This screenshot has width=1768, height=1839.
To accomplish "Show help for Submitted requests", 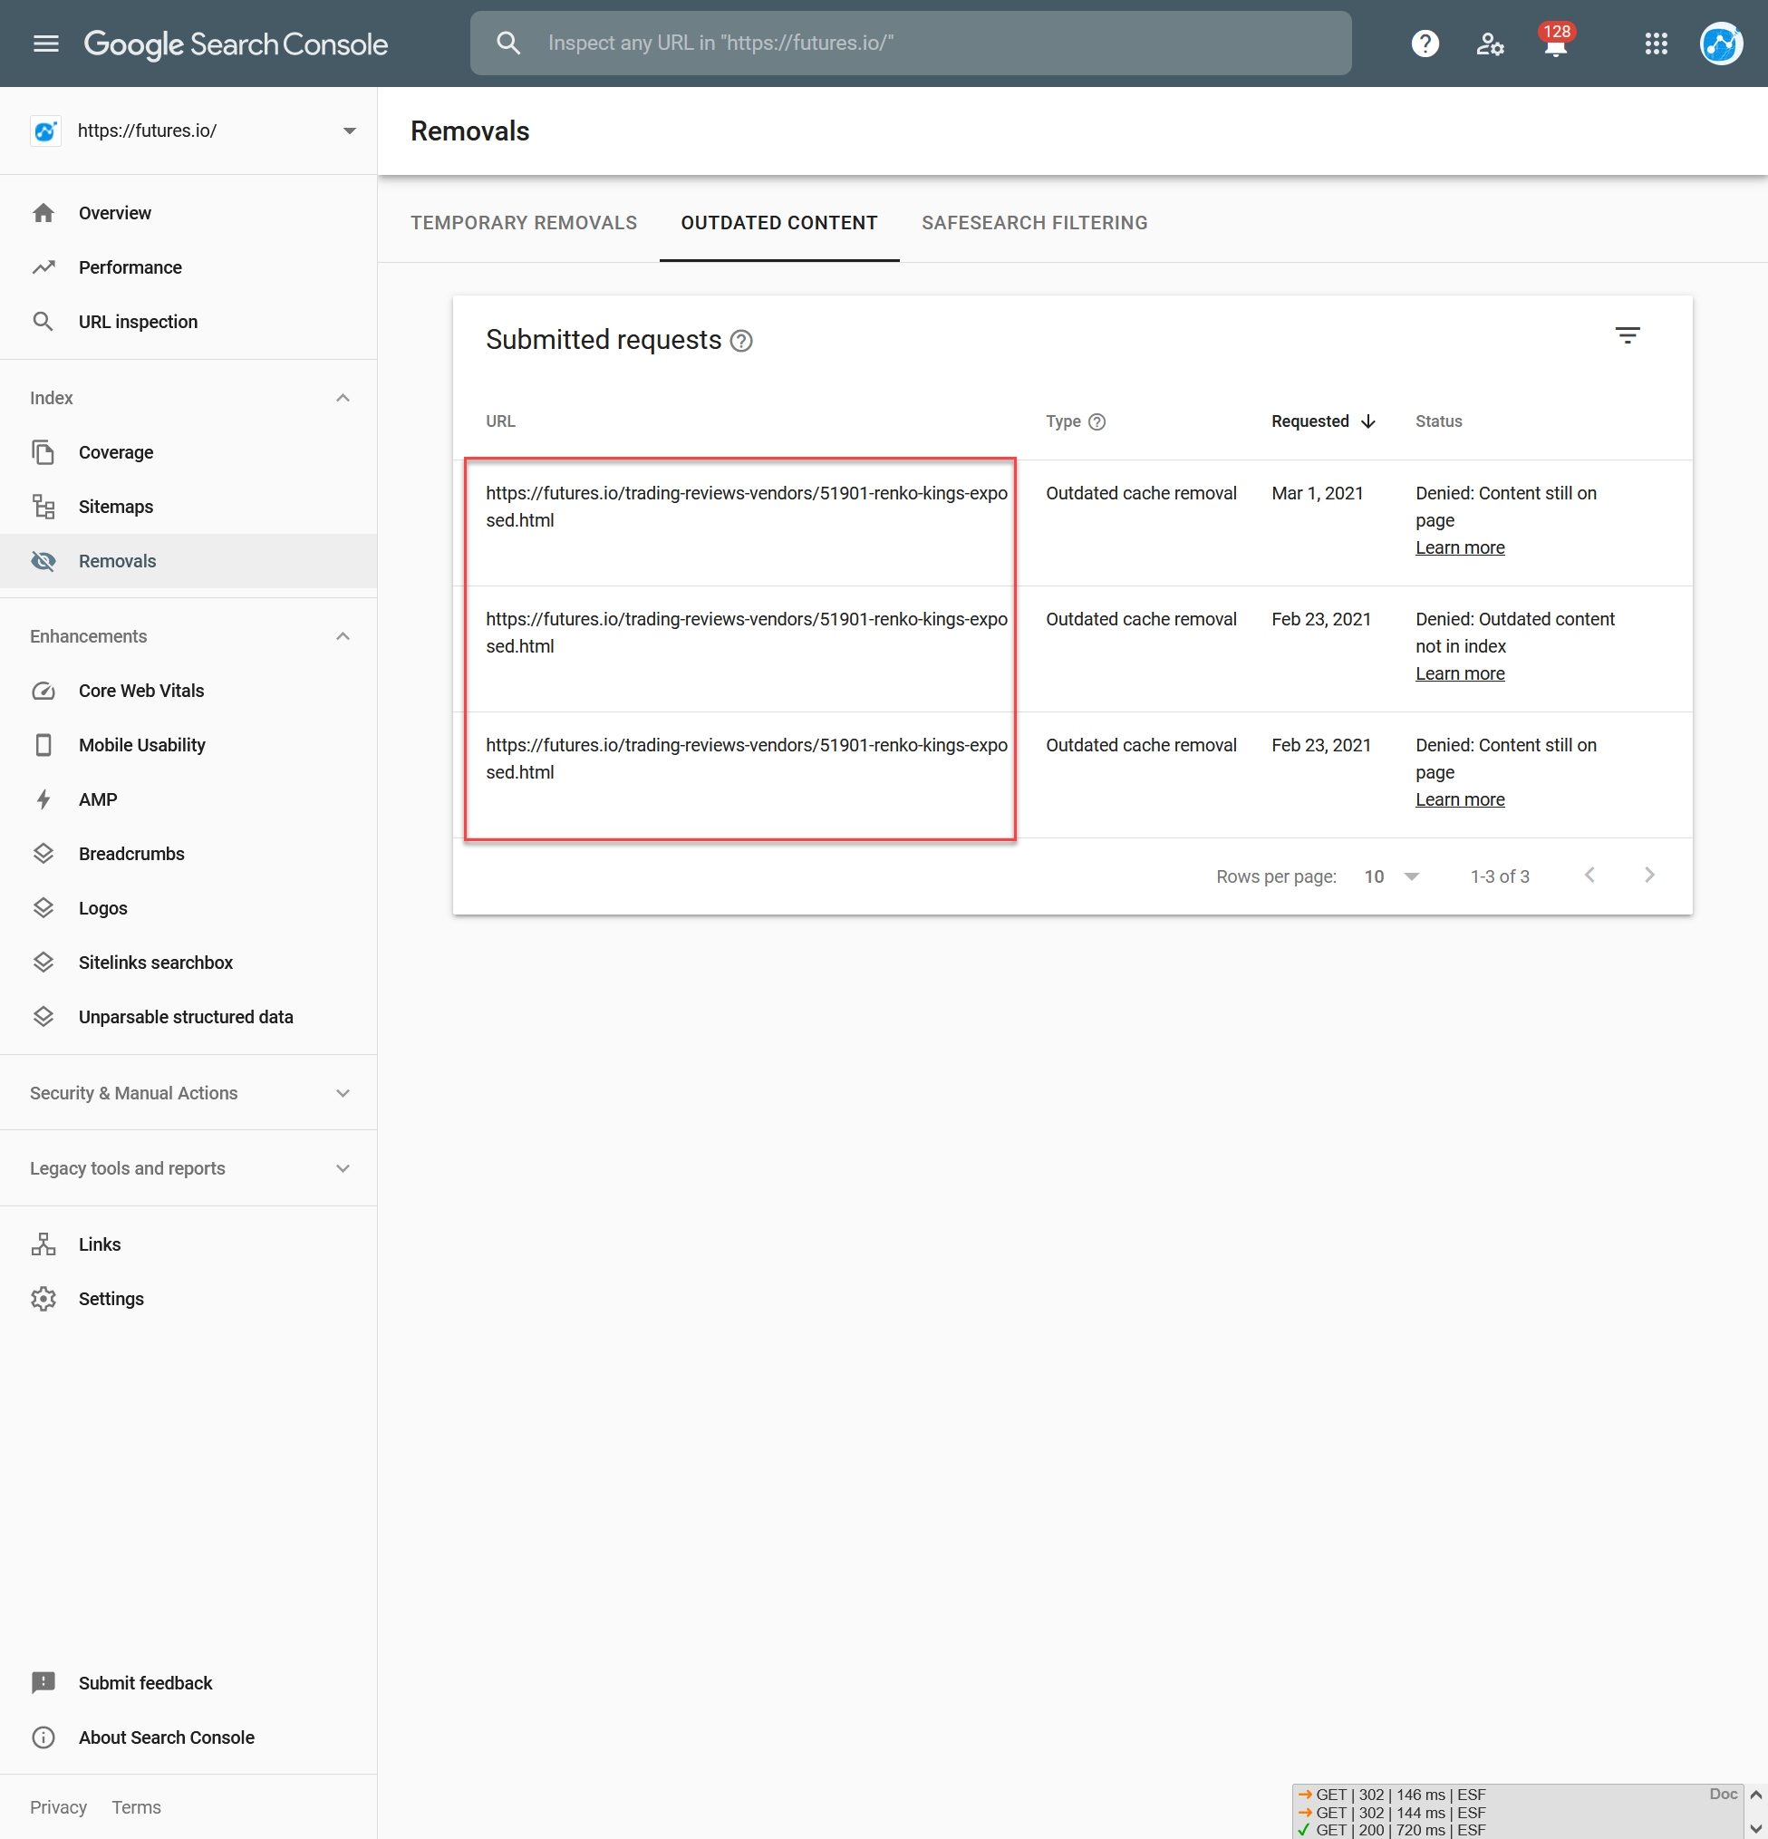I will (741, 341).
